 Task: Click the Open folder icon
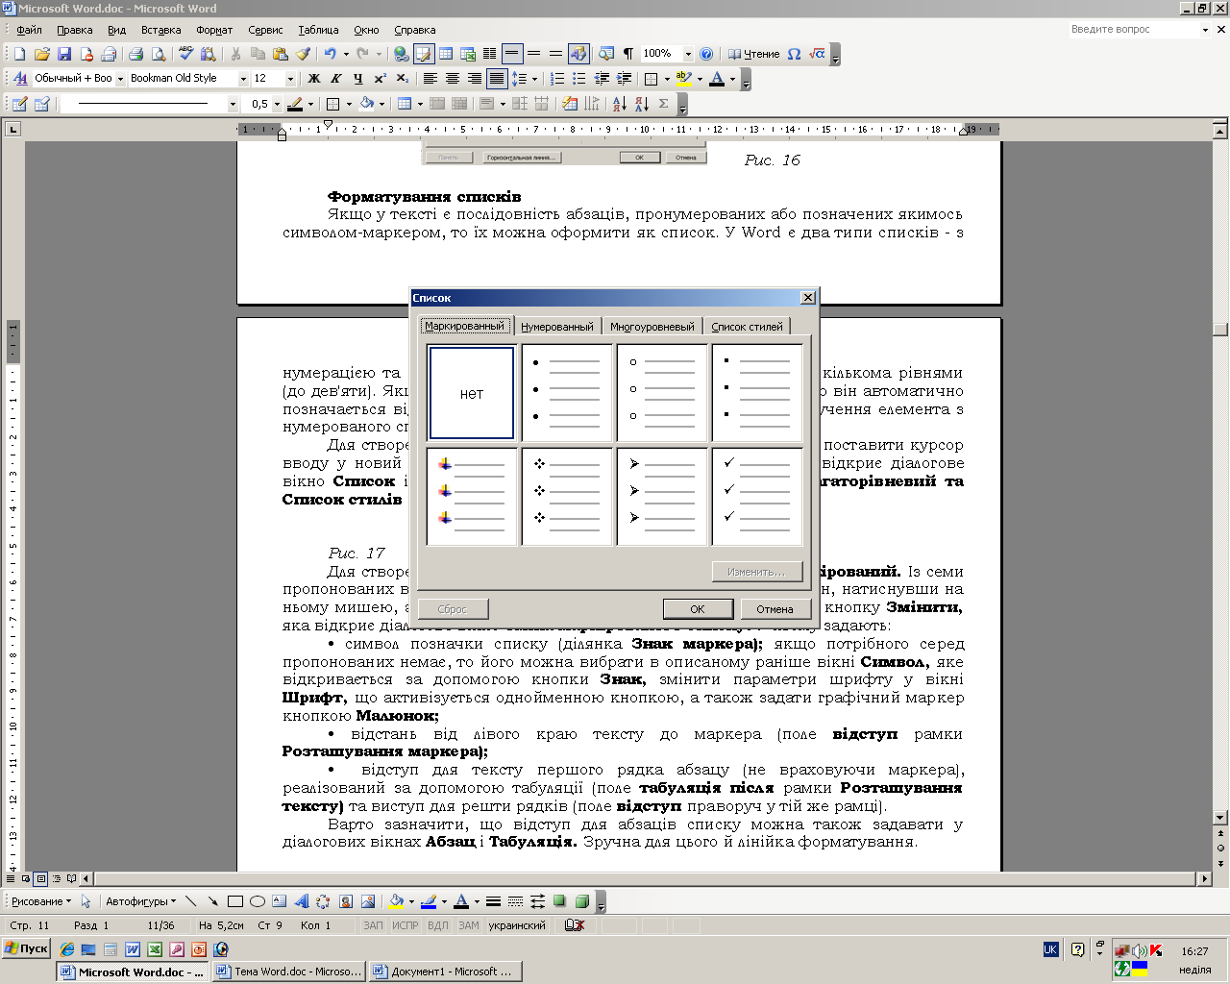click(x=41, y=54)
